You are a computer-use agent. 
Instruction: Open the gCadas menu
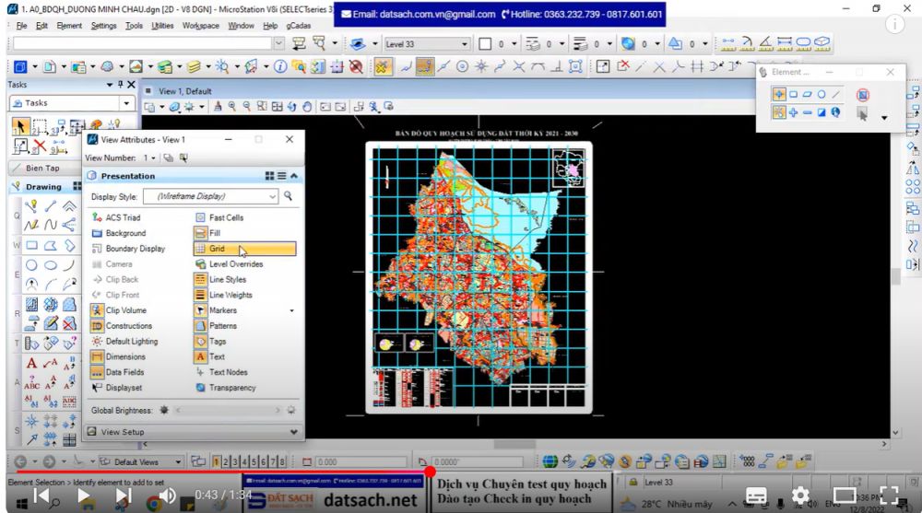click(x=299, y=26)
